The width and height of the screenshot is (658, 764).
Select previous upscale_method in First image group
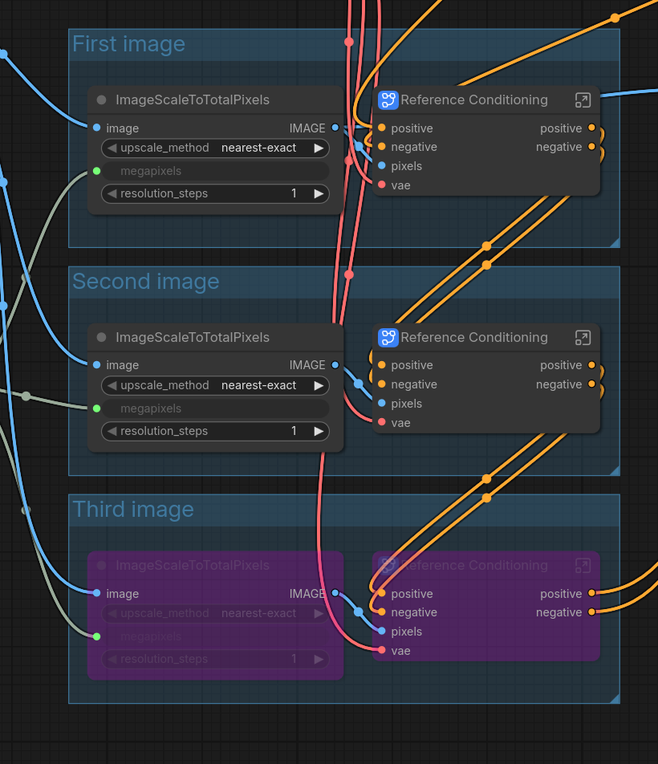112,148
